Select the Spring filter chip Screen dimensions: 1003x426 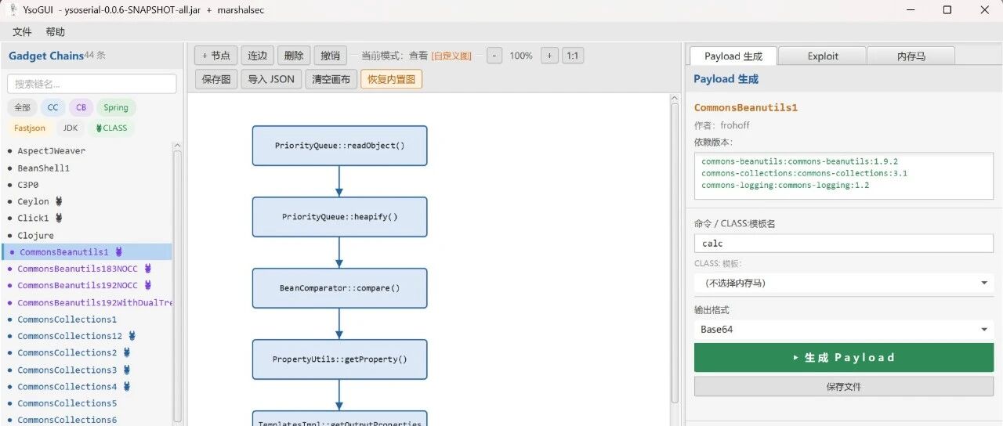pos(116,107)
